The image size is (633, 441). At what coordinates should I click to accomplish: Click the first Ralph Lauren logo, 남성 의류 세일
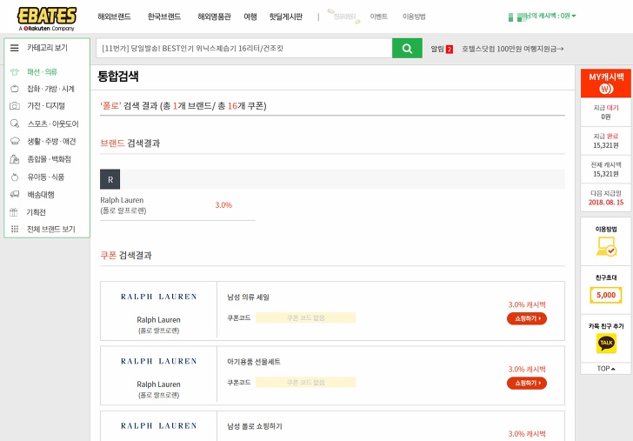(x=158, y=297)
